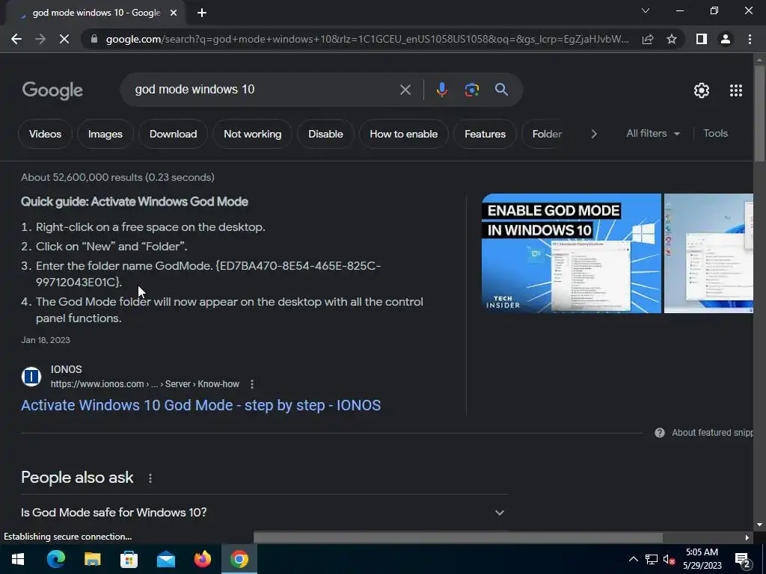Open the Chrome profile icon
The height and width of the screenshot is (574, 766).
coord(726,39)
